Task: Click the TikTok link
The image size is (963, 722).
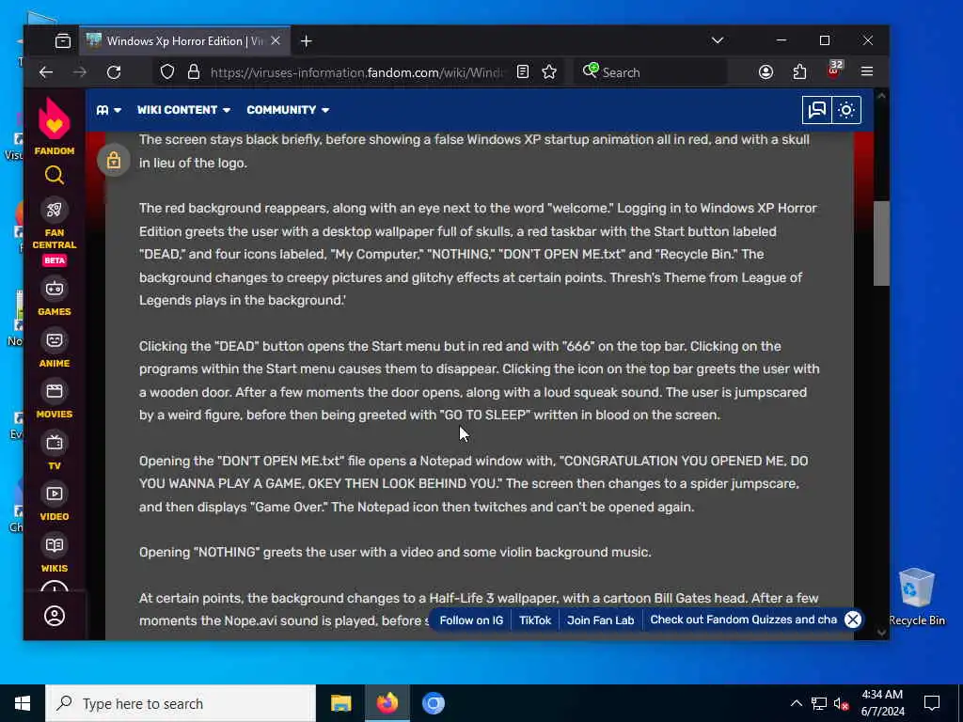Action: (x=535, y=620)
